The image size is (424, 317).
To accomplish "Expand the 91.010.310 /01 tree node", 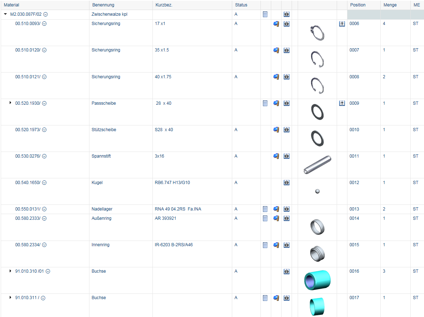I will click(x=11, y=271).
